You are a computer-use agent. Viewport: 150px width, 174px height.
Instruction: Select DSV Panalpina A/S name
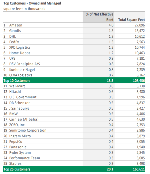[25, 64]
